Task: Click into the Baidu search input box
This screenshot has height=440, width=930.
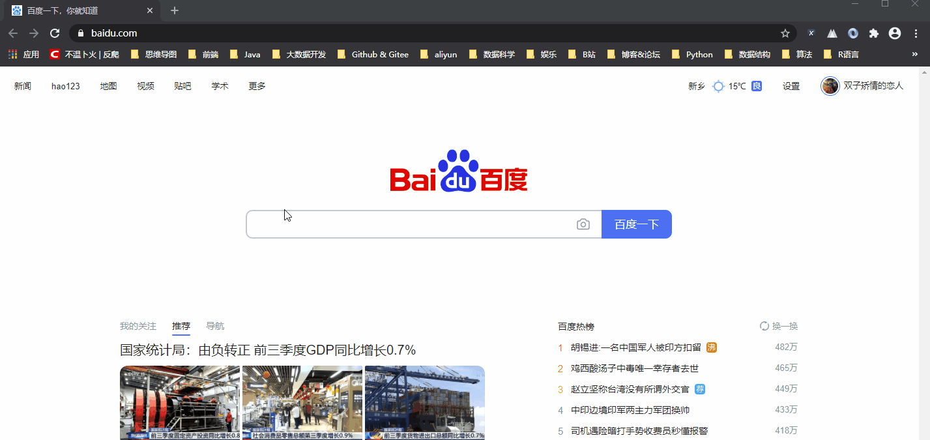Action: point(424,224)
